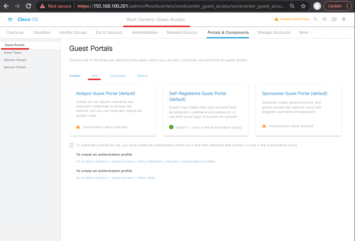Click Sponsored portal warning triangle icon

pyautogui.click(x=264, y=126)
